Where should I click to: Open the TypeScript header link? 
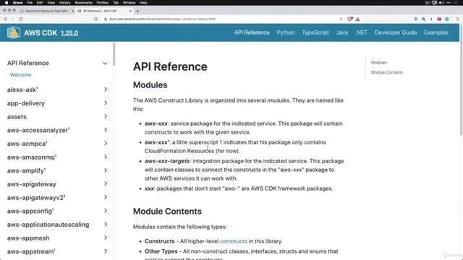[x=315, y=32]
